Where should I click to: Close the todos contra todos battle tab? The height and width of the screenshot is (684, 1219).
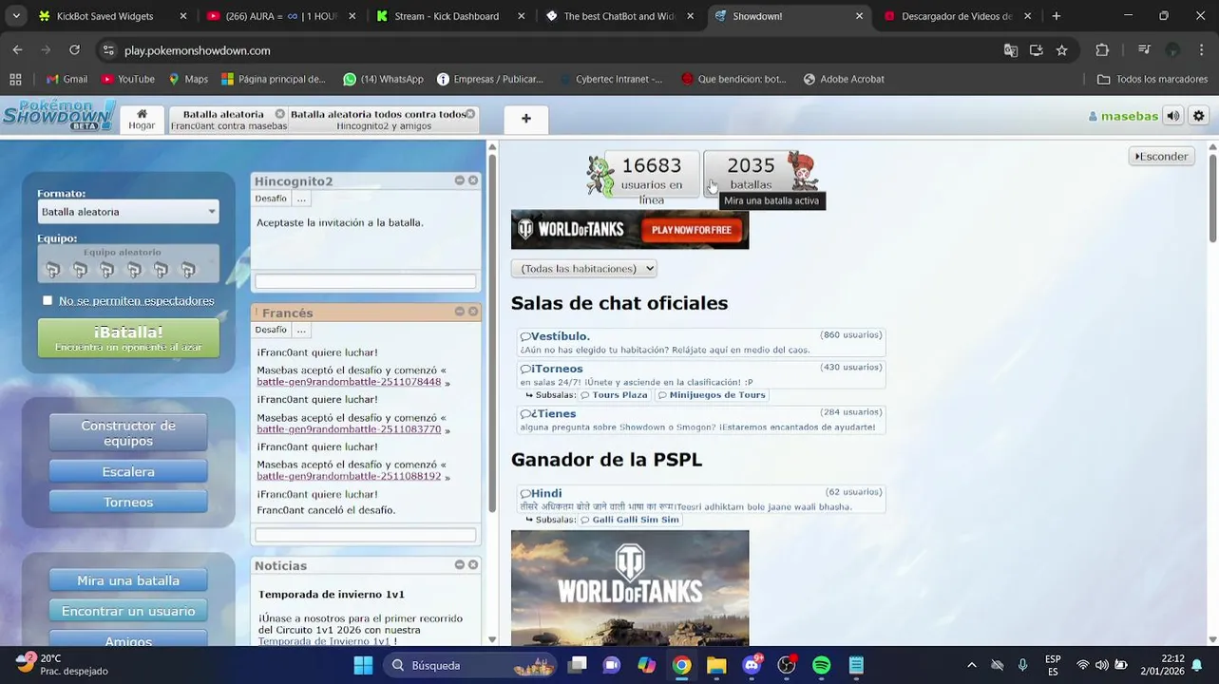tap(469, 114)
